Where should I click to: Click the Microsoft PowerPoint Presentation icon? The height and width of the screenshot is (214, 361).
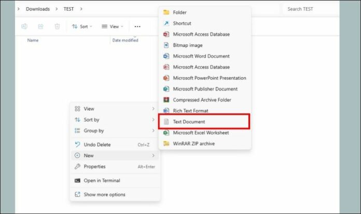[x=166, y=78]
